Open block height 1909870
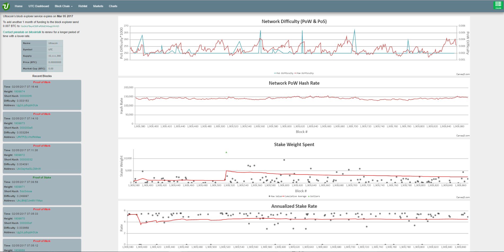 [x=19, y=219]
